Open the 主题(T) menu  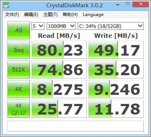(50, 15)
